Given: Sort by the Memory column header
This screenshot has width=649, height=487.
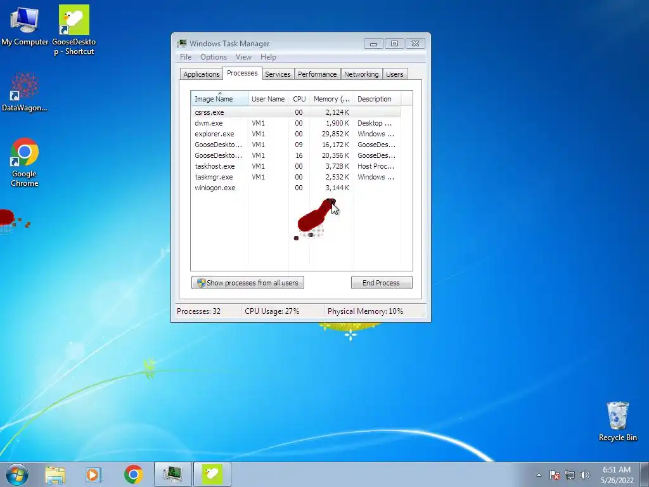Looking at the screenshot, I should tap(331, 99).
